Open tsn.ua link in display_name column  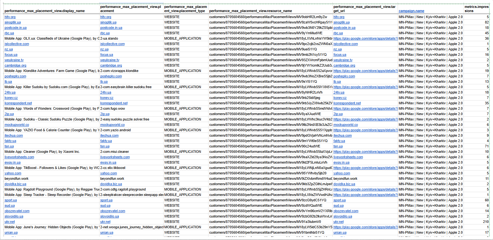click(9, 146)
